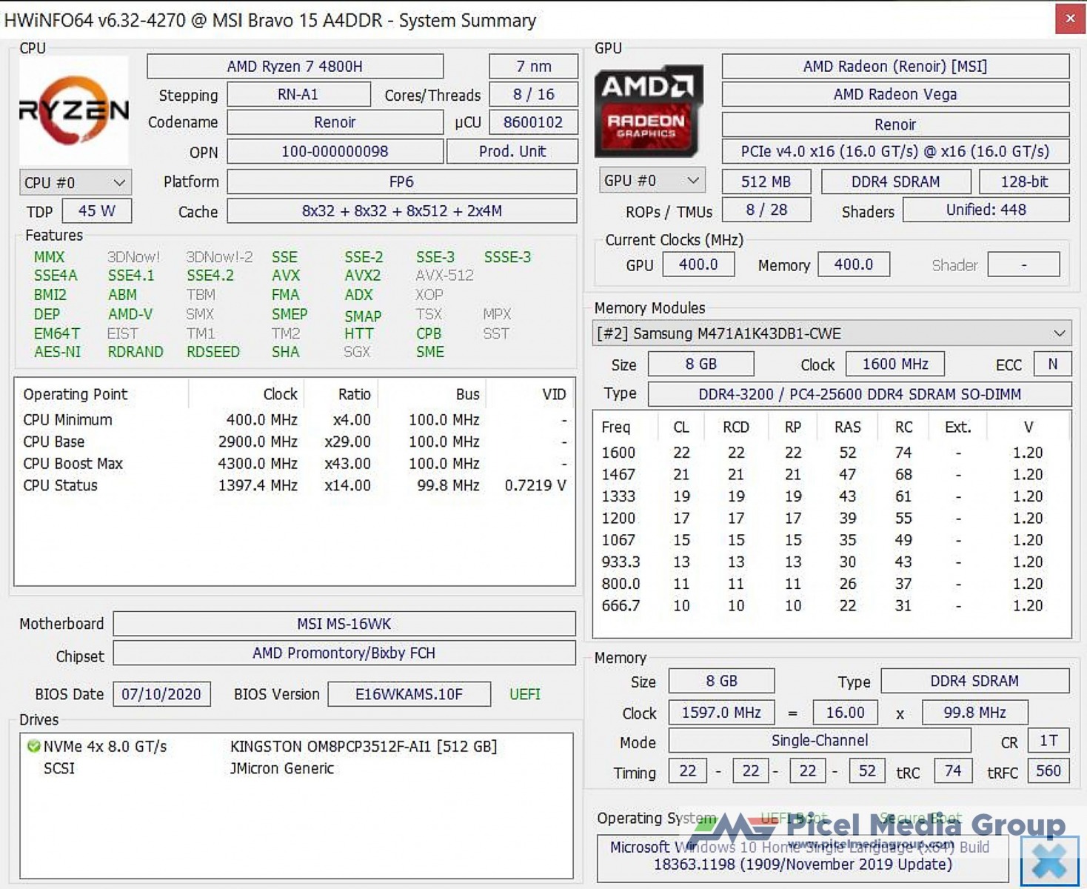Screen dimensions: 1087x889
Task: Select the Shaders Unified: 448 field
Action: click(x=986, y=210)
